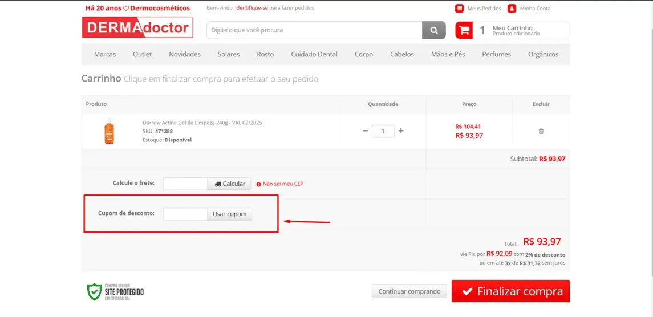Open the Mãos e Pés menu
The height and width of the screenshot is (317, 653).
coord(448,54)
